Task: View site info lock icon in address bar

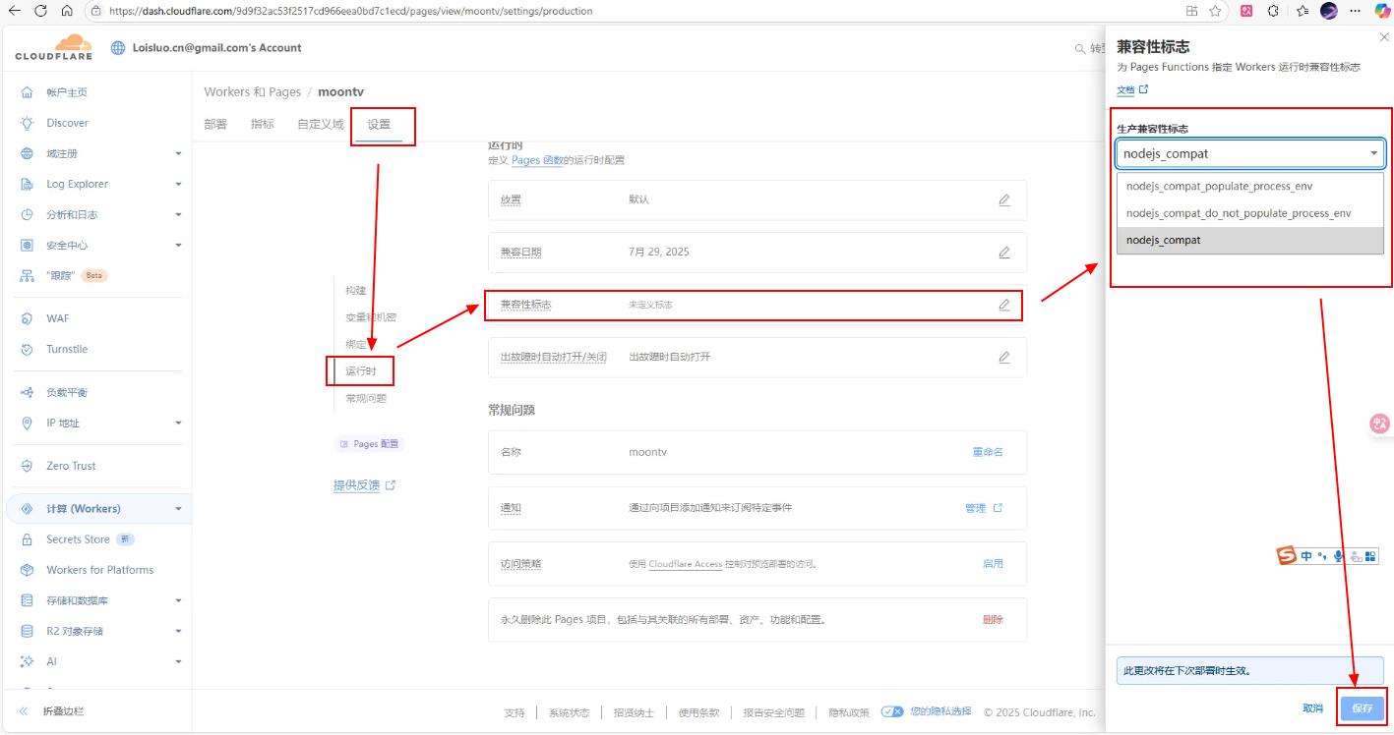Action: coord(95,11)
